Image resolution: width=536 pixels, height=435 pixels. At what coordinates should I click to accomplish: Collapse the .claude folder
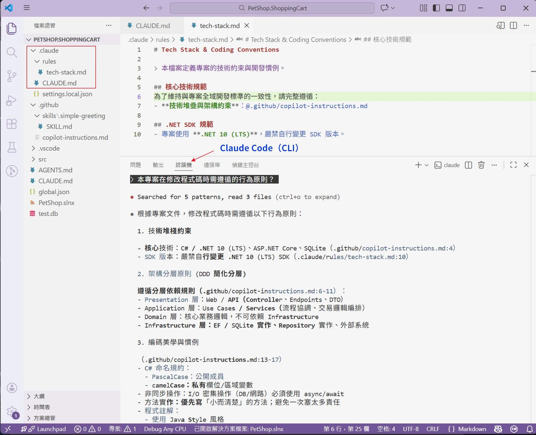49,50
